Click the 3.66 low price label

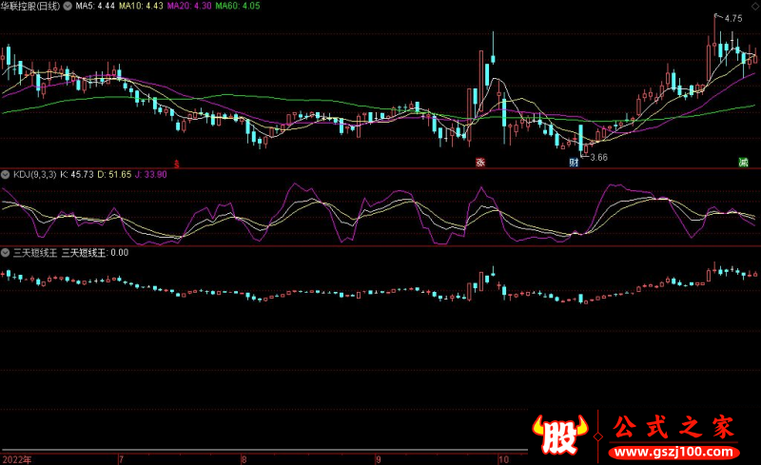pyautogui.click(x=597, y=157)
